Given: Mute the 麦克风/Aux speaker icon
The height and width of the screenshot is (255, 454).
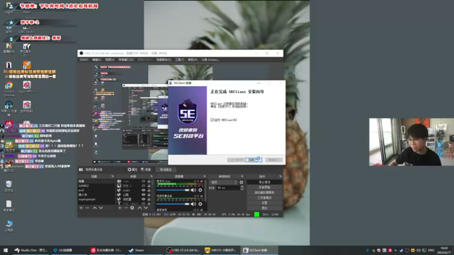Looking at the screenshot, I should 193,190.
